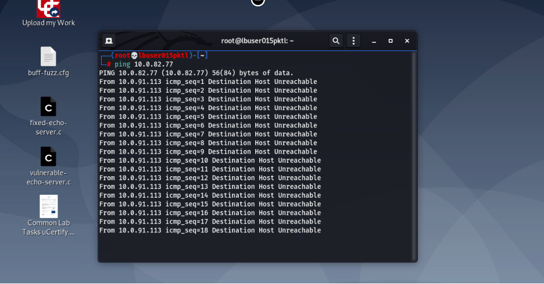Click the terminal title root@lbuser015pktl
The height and width of the screenshot is (284, 544).
click(257, 41)
